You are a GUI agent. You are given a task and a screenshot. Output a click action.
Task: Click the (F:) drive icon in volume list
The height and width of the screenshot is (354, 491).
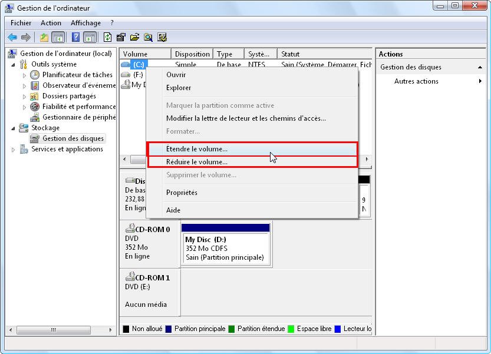[x=126, y=75]
